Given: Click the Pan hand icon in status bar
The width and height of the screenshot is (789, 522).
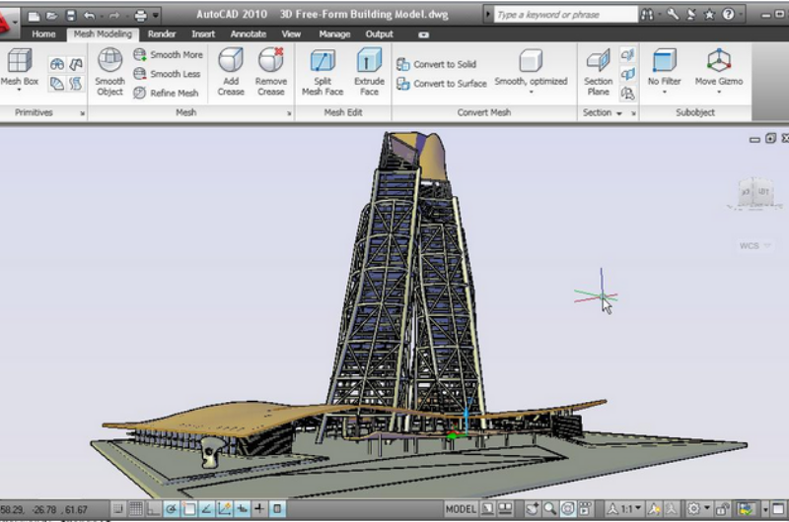Looking at the screenshot, I should tap(532, 509).
